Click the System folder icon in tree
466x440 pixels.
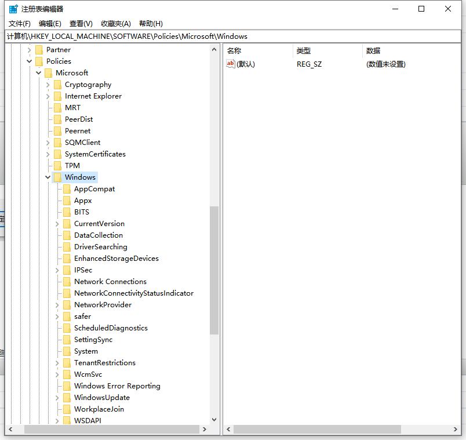[x=67, y=351]
